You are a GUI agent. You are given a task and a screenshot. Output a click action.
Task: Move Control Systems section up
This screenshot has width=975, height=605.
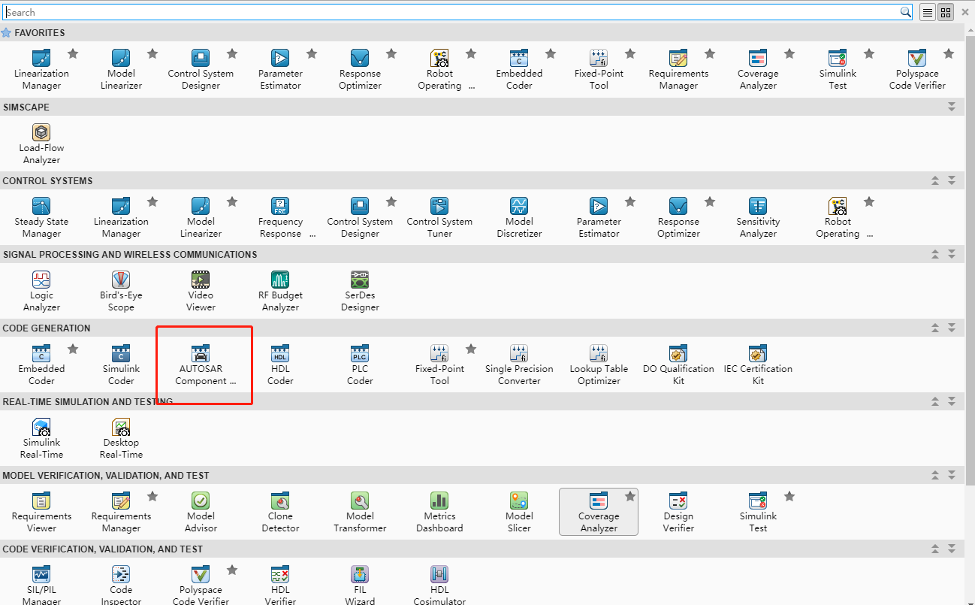point(935,180)
